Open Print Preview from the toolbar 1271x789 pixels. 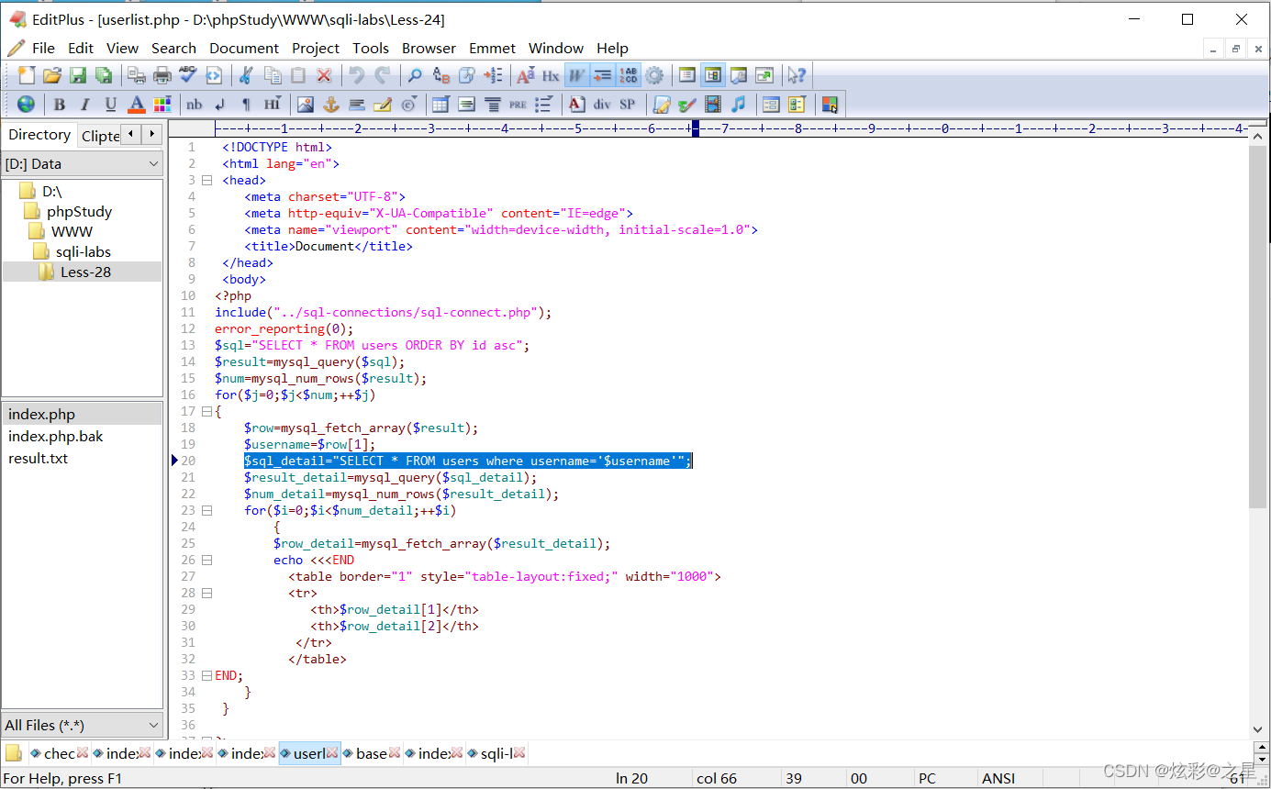tap(137, 75)
